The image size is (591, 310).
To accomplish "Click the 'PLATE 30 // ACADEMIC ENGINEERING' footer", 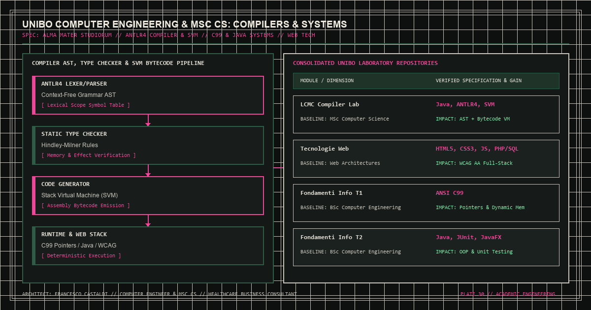I will point(508,294).
